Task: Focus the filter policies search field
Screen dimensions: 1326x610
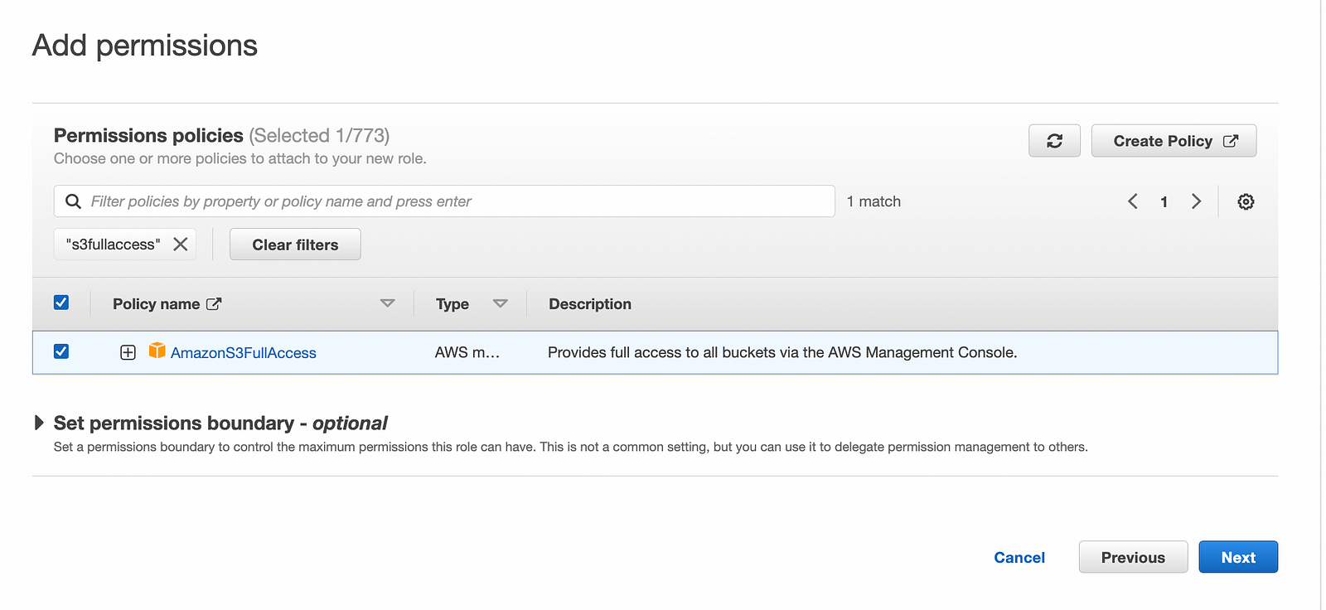Action: click(x=456, y=201)
